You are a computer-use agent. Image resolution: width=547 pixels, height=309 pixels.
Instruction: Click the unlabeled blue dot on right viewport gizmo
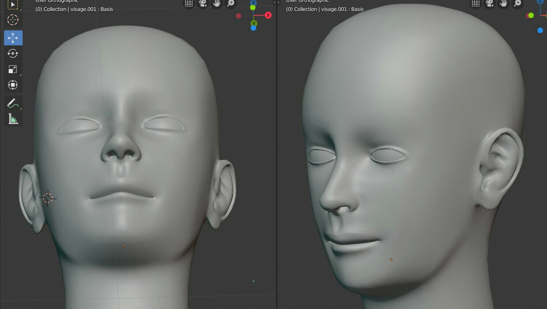(540, 30)
